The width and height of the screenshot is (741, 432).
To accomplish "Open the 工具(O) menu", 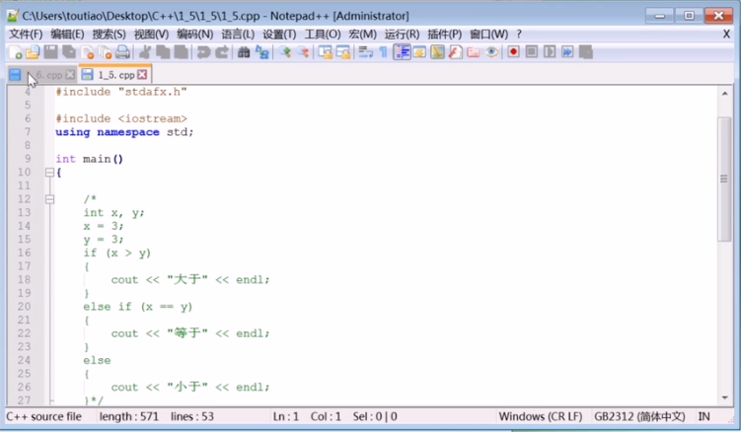I will (x=323, y=35).
